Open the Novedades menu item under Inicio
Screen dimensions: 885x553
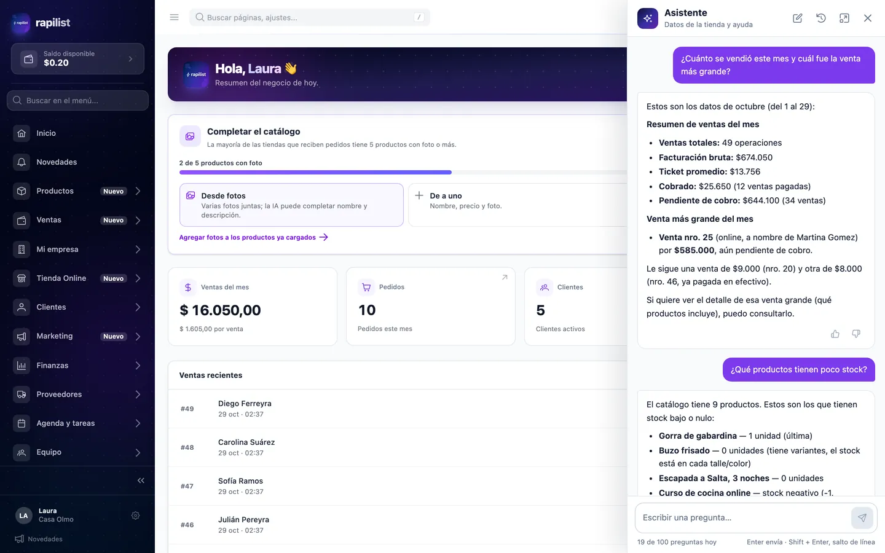[77, 162]
